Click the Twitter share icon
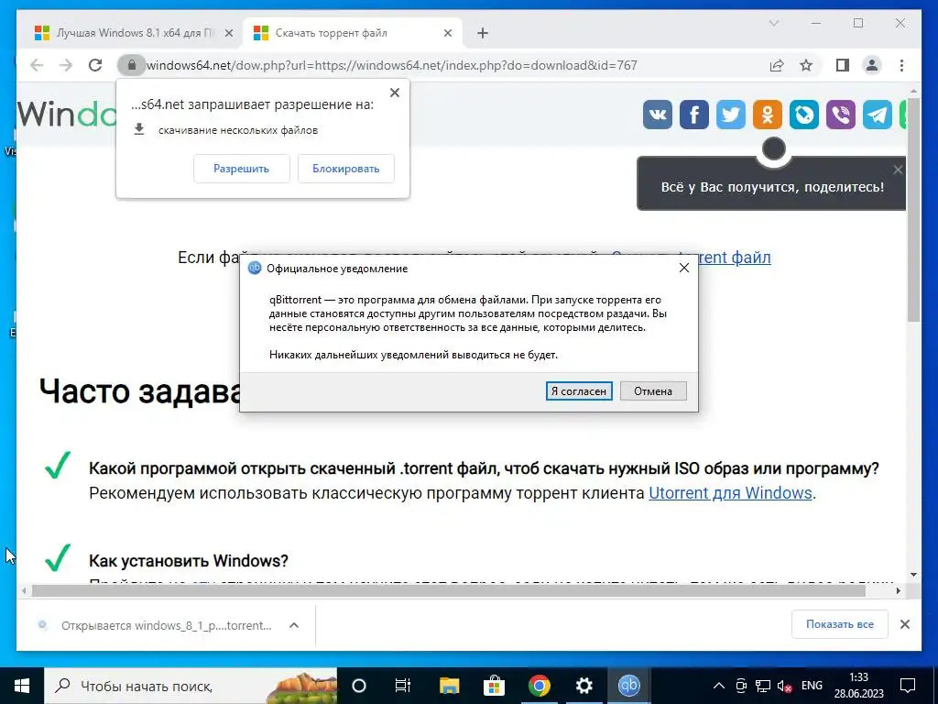 pos(730,115)
